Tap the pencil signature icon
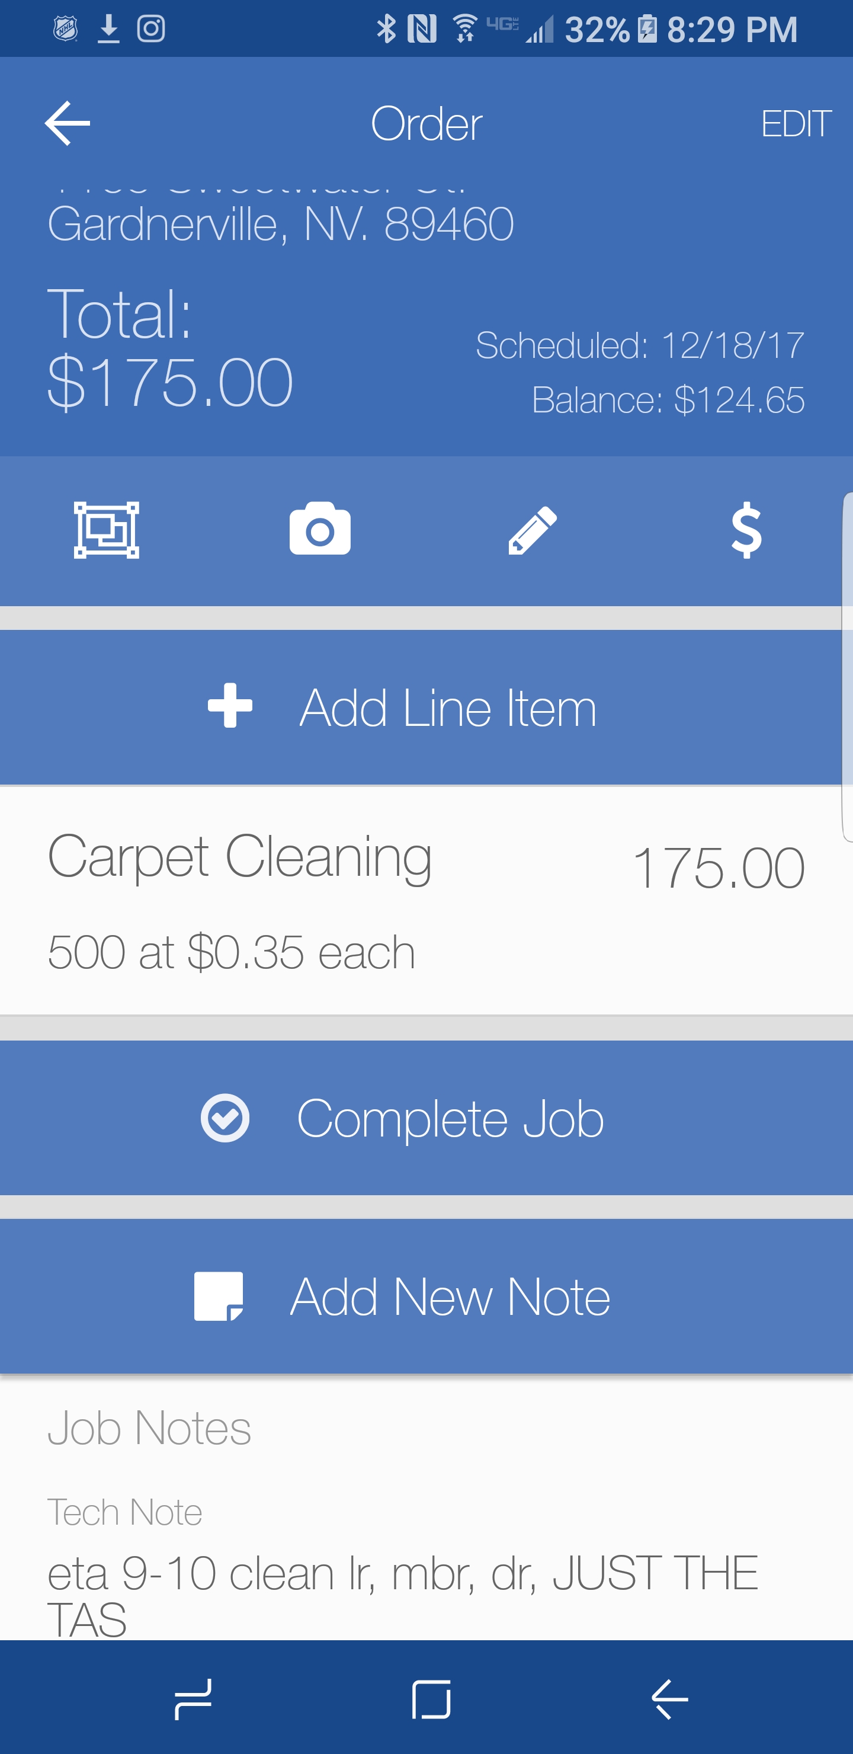Screen dimensions: 853x1754 (x=533, y=530)
